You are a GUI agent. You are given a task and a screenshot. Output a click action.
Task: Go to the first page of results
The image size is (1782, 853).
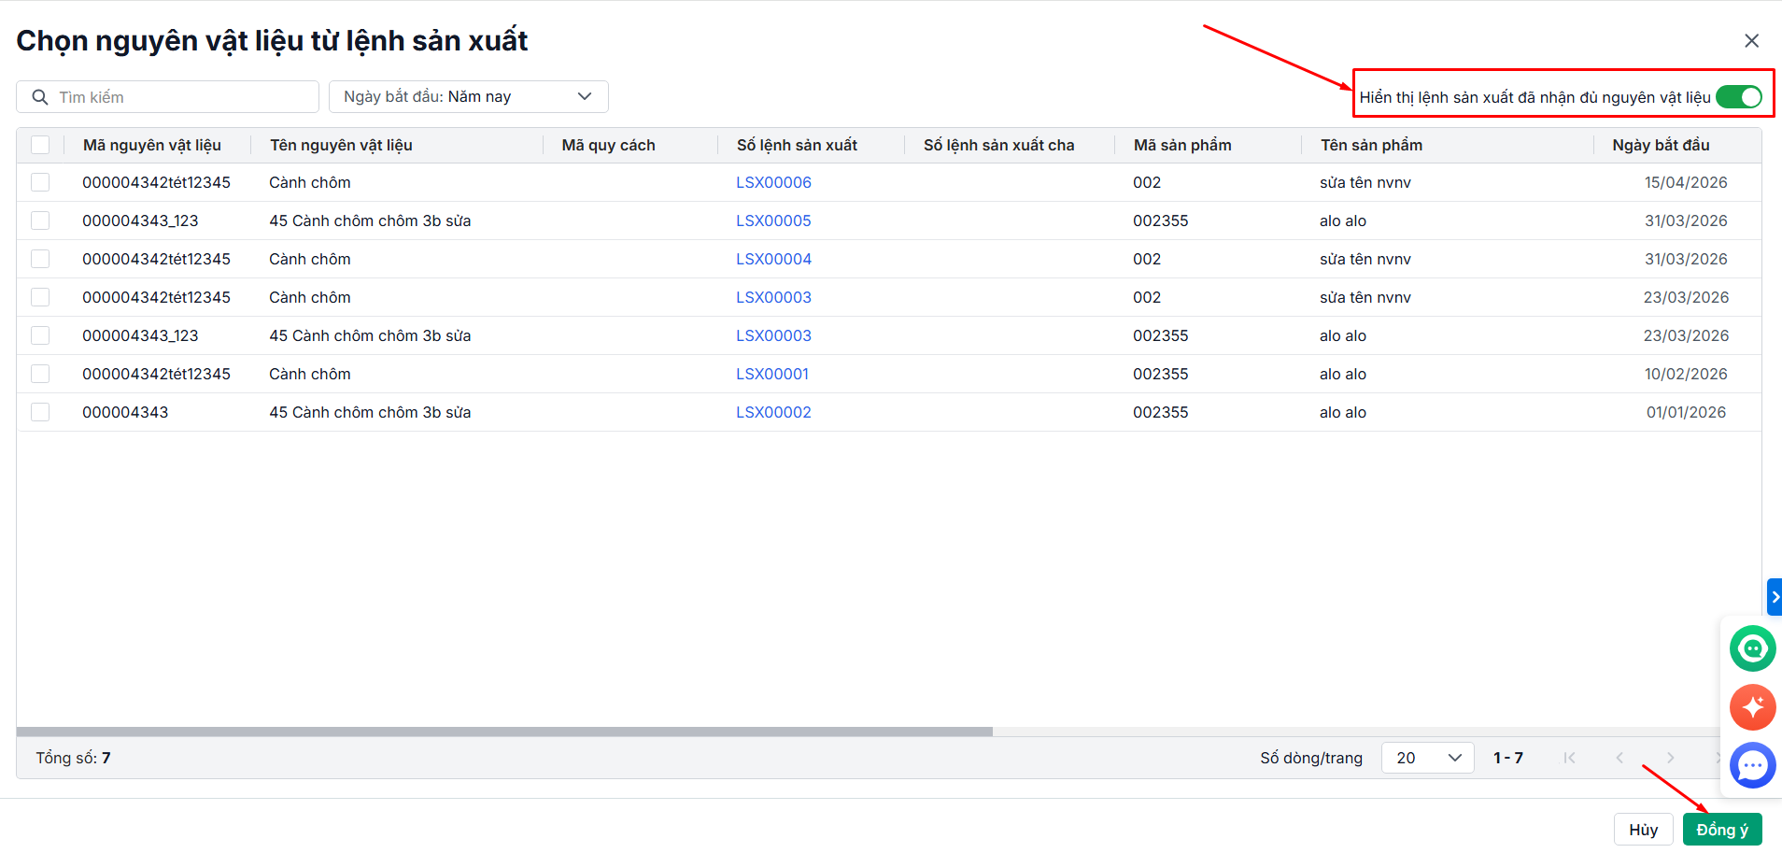tap(1569, 758)
